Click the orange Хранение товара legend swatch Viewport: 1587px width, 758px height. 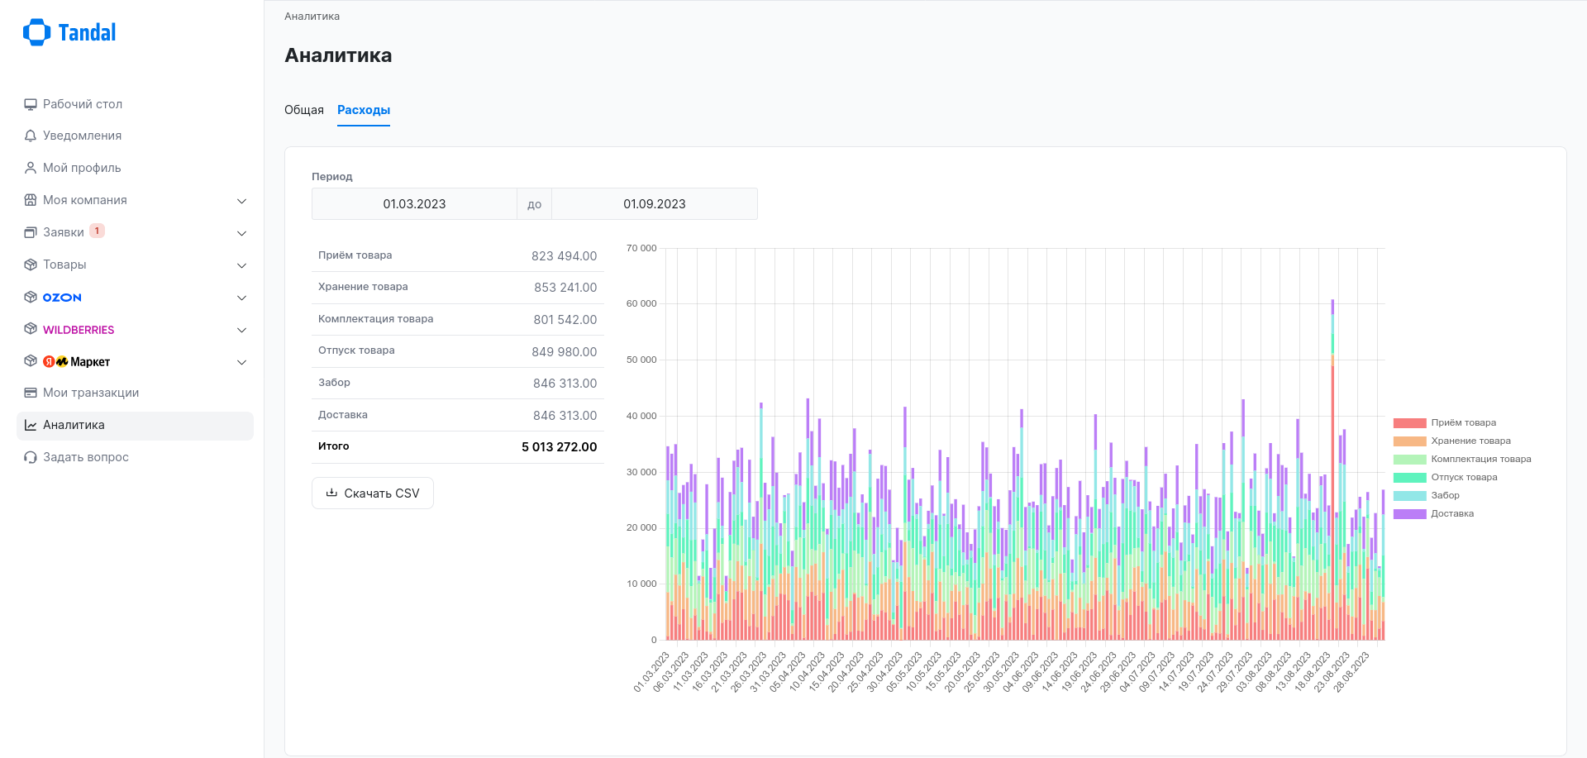[1409, 441]
